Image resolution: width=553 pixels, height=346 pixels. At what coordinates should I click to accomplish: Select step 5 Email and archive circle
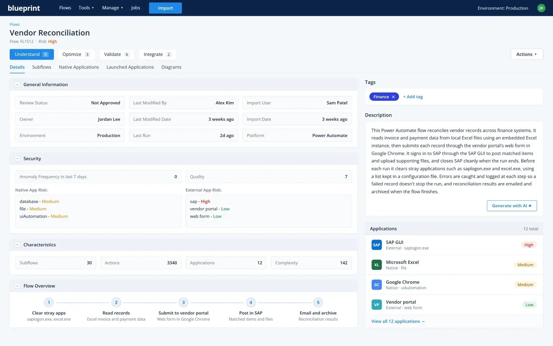click(x=318, y=302)
